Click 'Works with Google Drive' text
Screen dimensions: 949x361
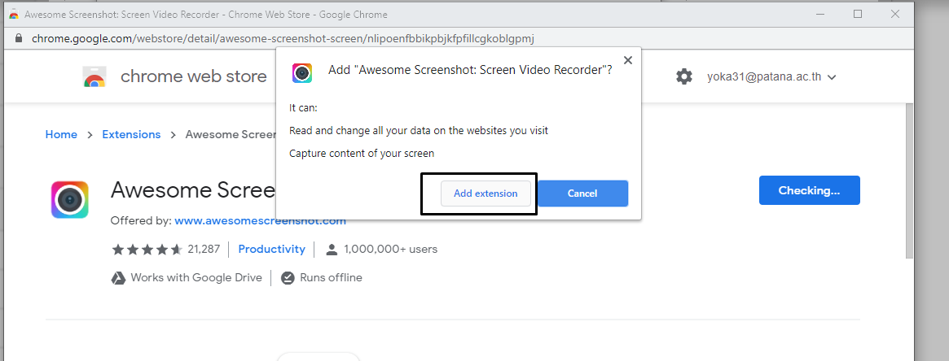[196, 278]
